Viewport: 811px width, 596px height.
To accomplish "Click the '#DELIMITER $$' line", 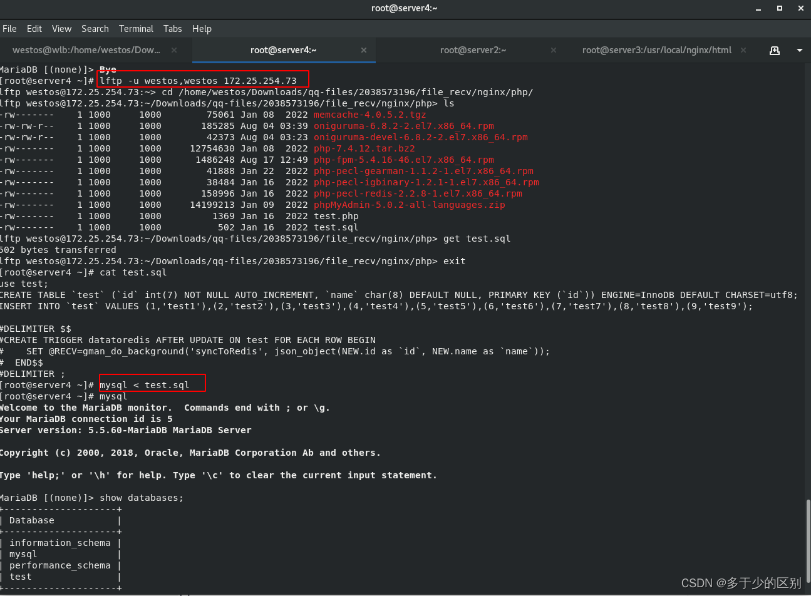I will [x=35, y=329].
